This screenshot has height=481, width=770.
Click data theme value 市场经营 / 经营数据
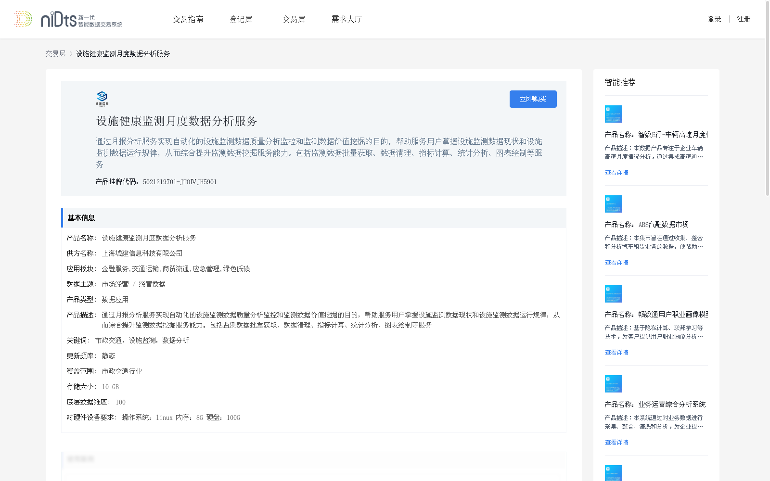coord(133,284)
